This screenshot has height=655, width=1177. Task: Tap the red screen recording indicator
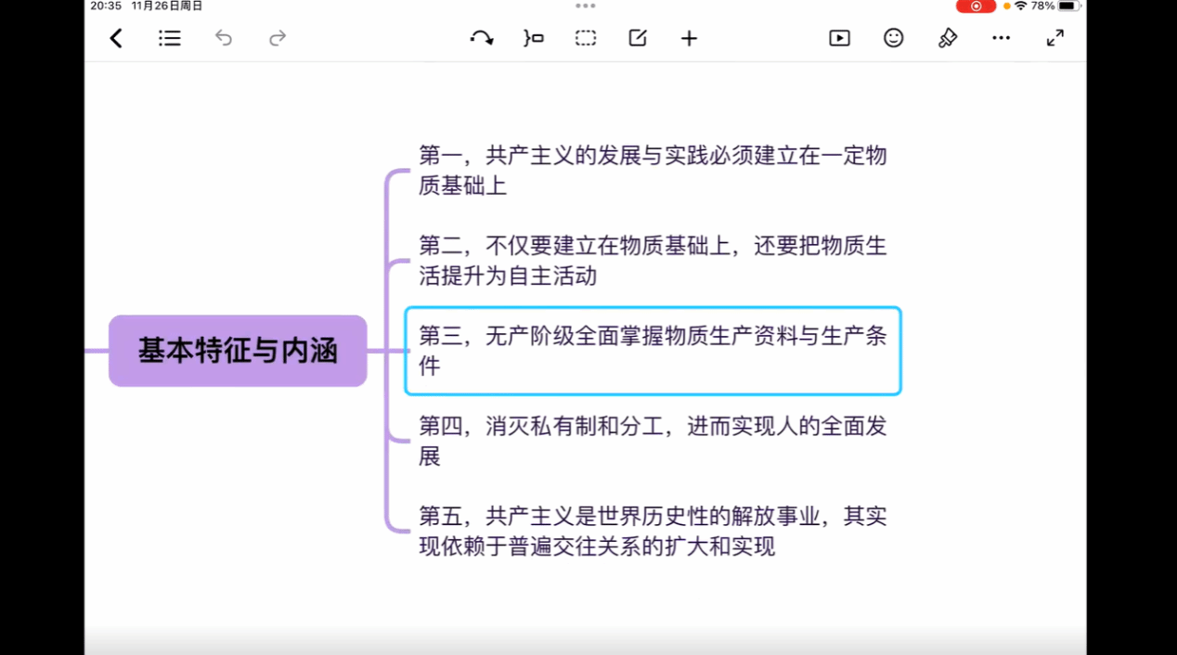point(976,6)
